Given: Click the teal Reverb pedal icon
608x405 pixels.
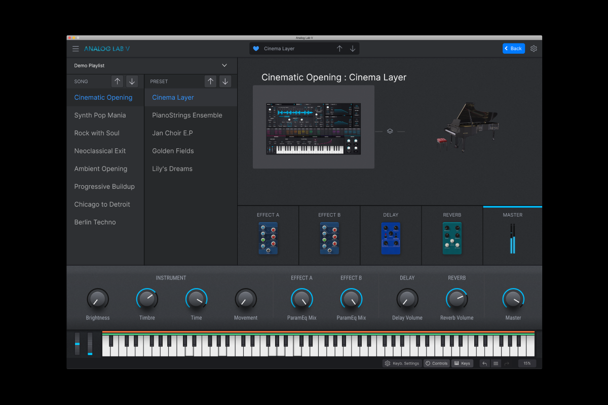Looking at the screenshot, I should 452,238.
